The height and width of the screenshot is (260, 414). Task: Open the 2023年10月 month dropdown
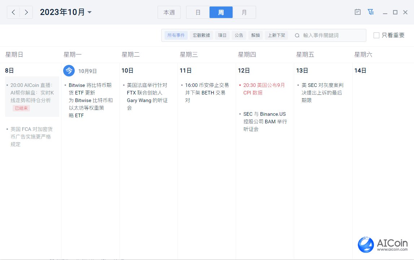point(66,12)
